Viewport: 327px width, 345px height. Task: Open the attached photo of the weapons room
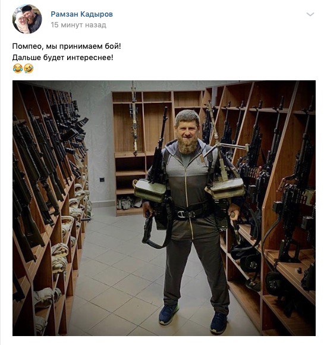coord(164,208)
